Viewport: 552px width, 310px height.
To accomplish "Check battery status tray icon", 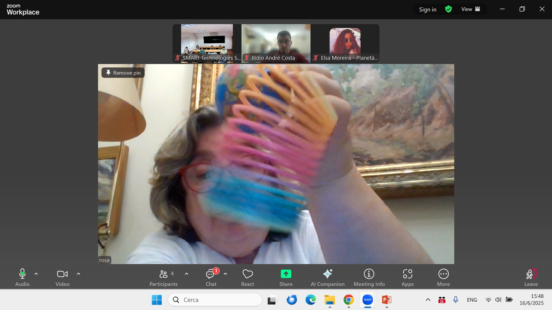I will [509, 300].
